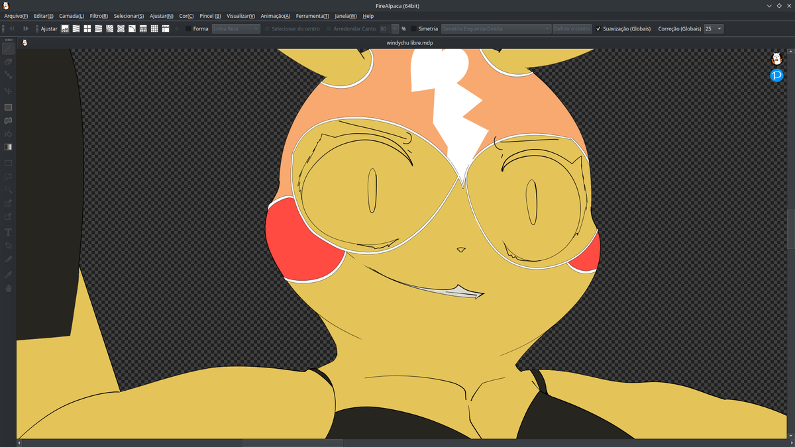Open the Correção (Globais) value dropdown

[714, 28]
